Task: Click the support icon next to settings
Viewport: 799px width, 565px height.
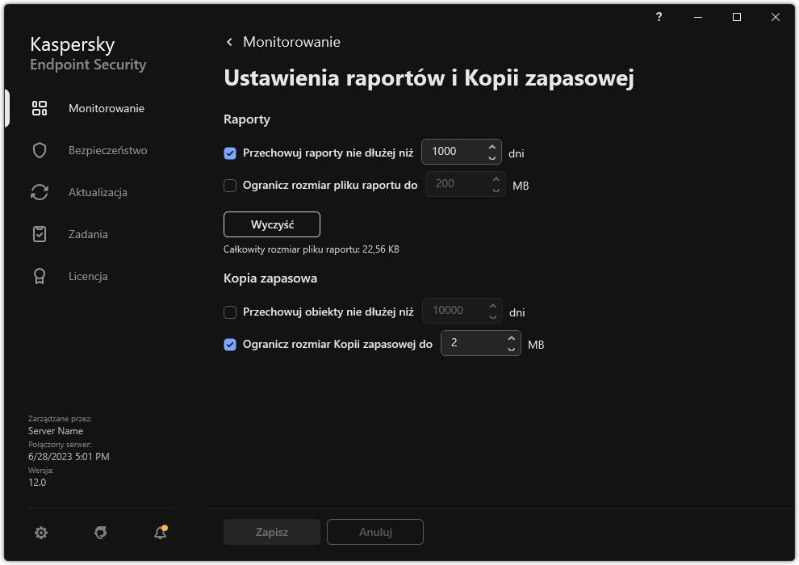Action: coord(99,532)
